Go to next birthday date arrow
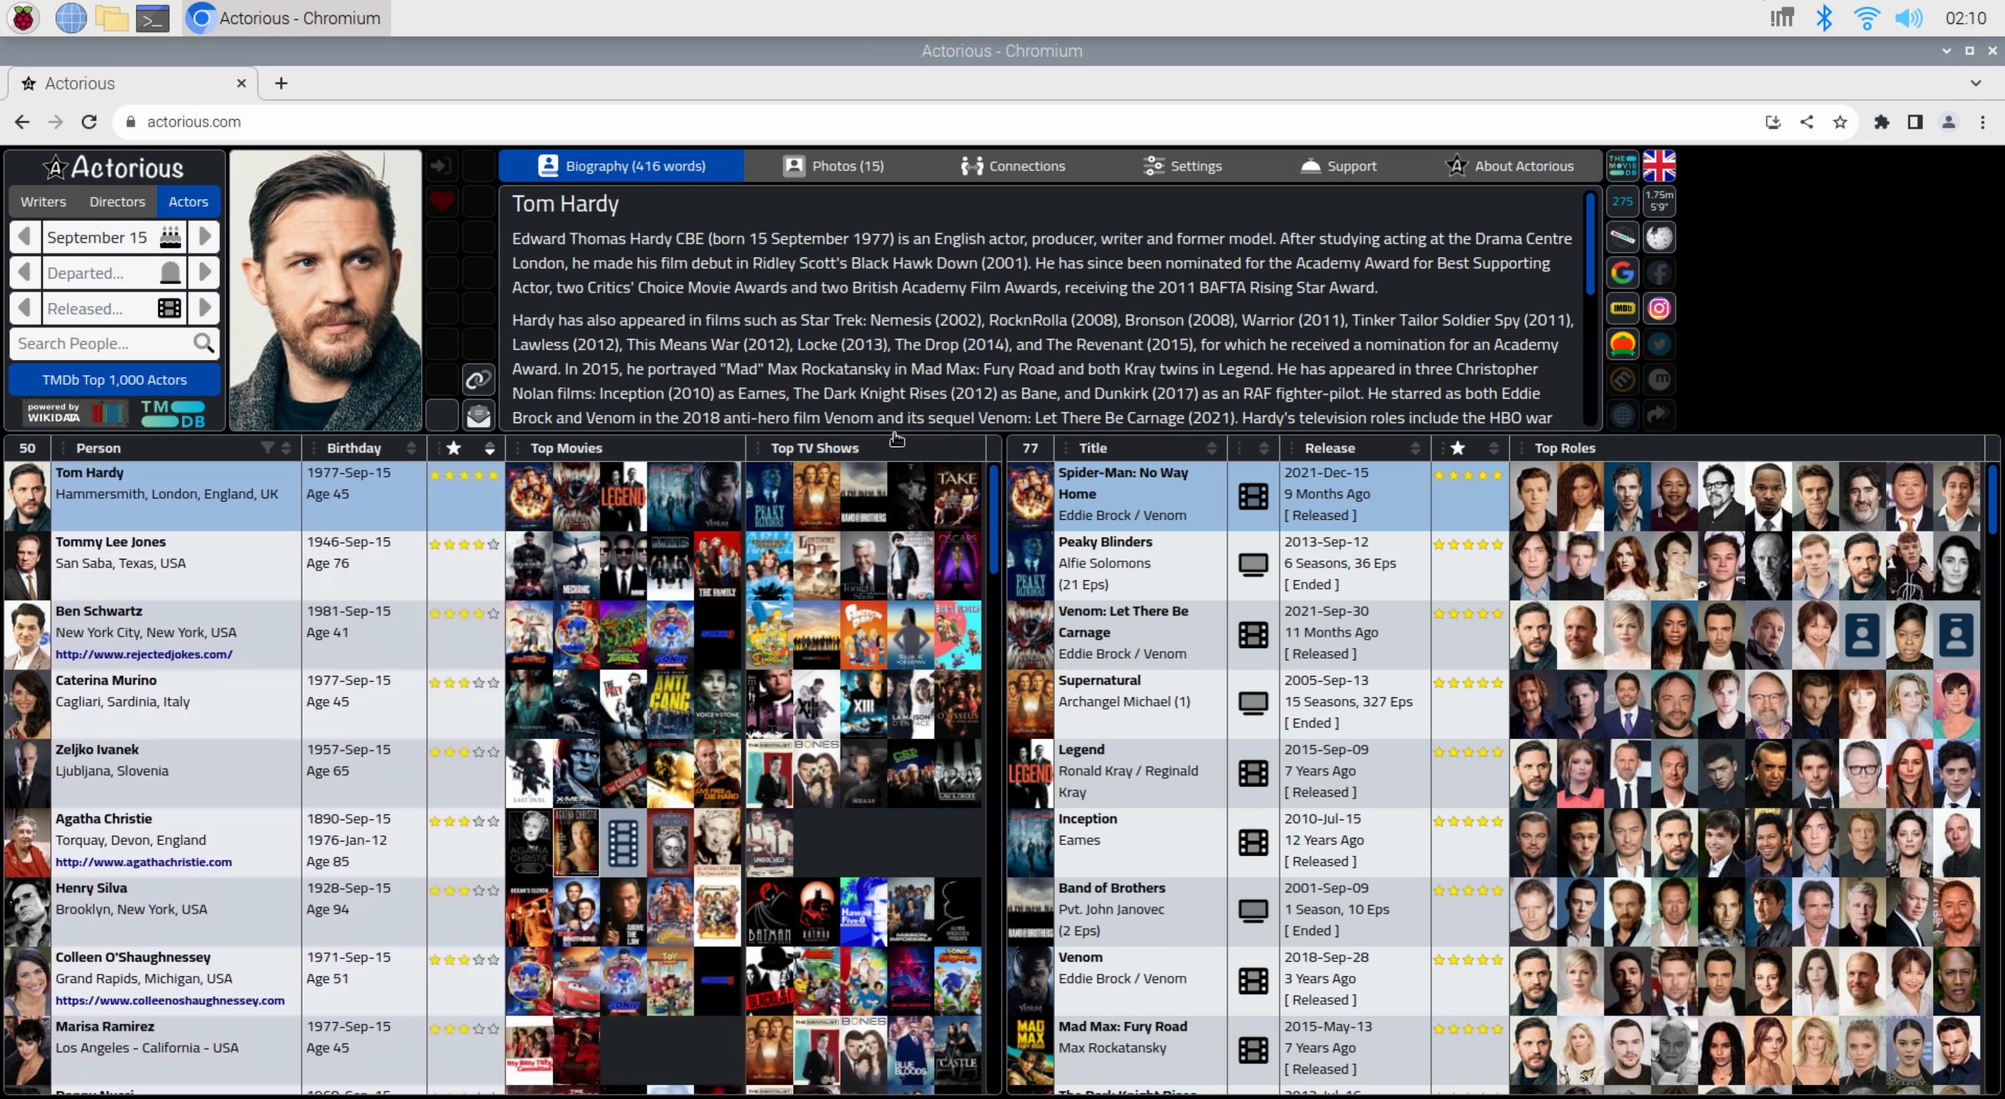Viewport: 2005px width, 1099px height. click(x=204, y=237)
